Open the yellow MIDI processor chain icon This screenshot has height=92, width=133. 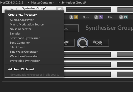click(x=76, y=17)
